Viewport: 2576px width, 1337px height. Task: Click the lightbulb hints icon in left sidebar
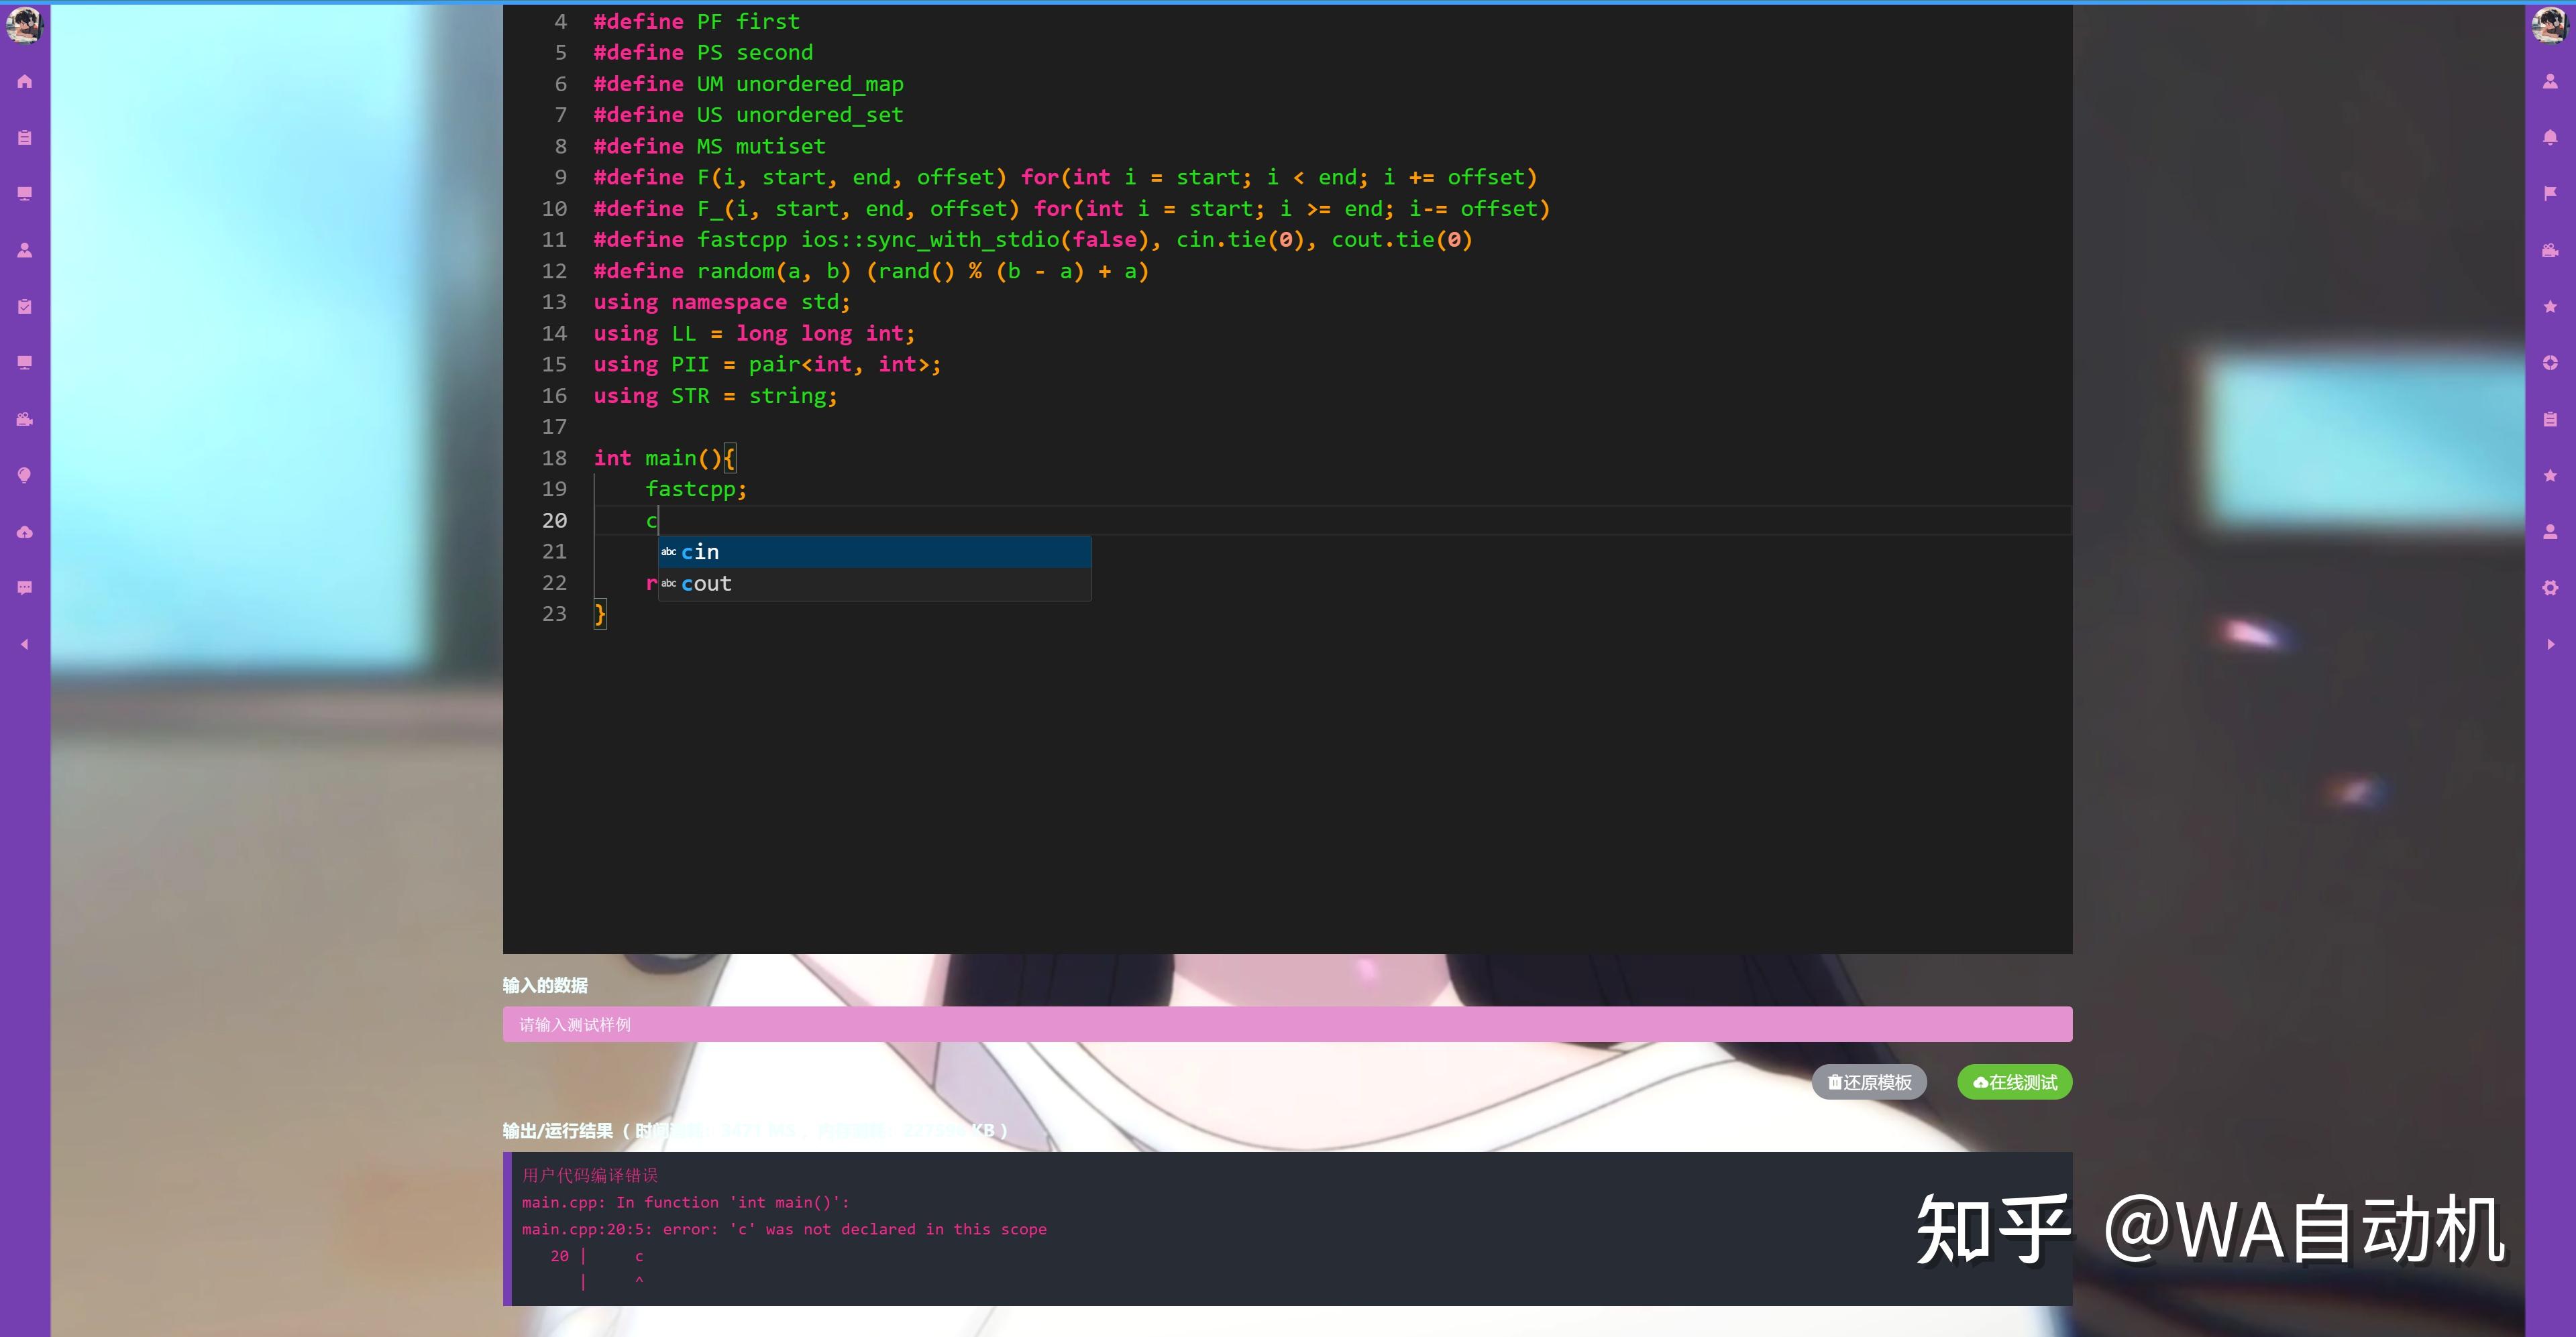[24, 475]
